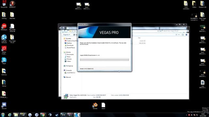Switch to the VEGAS installer taskbar button
The width and height of the screenshot is (209, 117).
[x=77, y=115]
